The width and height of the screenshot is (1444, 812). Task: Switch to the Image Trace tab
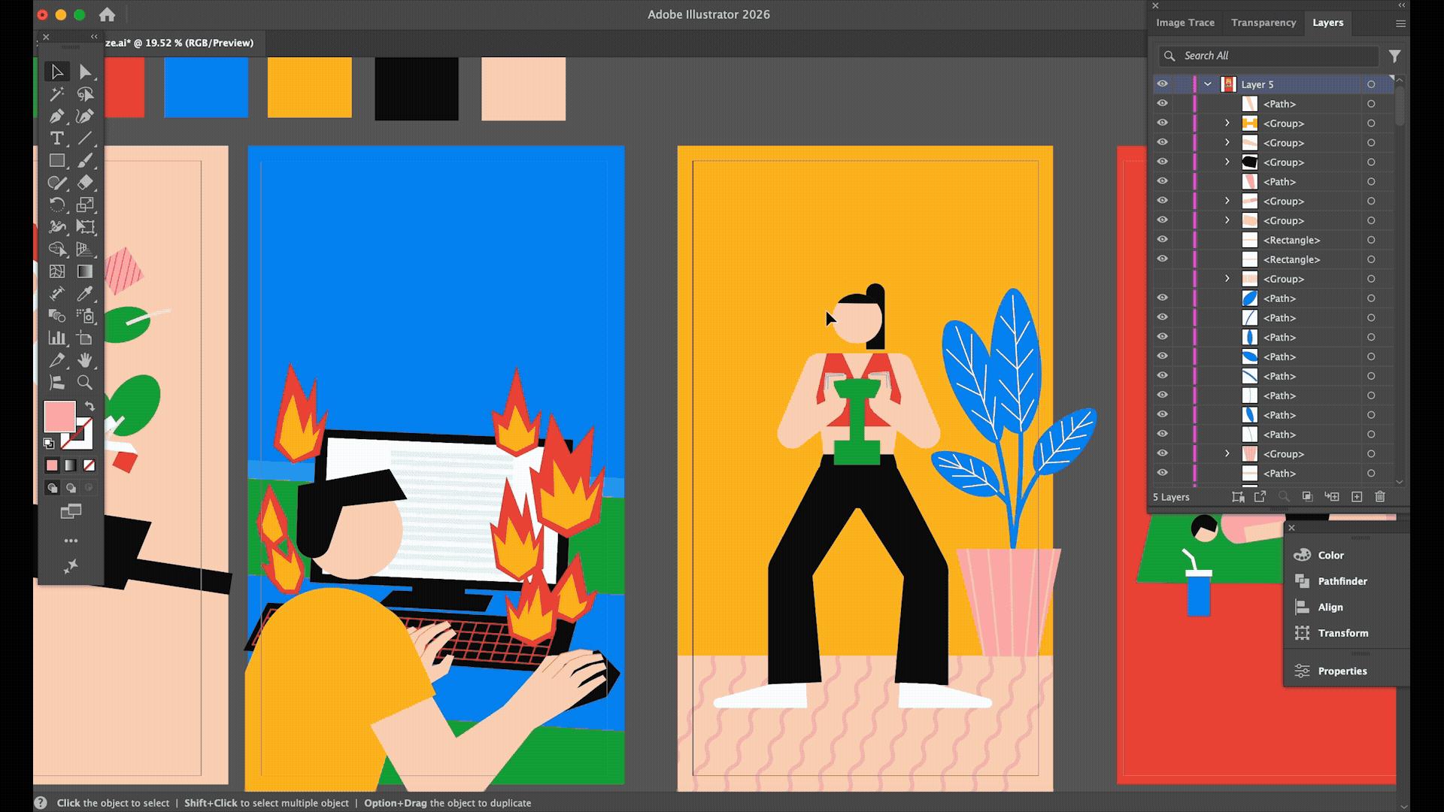(1185, 23)
